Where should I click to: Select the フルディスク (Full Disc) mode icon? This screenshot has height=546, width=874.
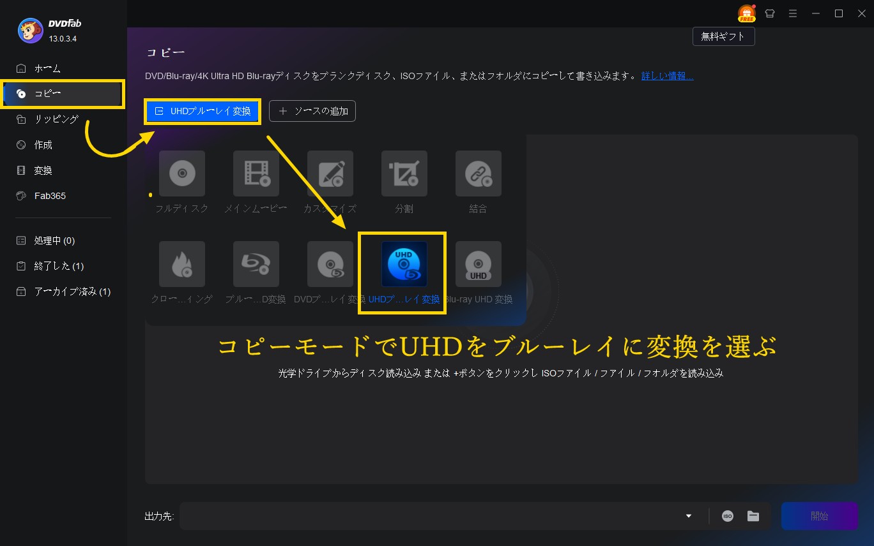(182, 173)
